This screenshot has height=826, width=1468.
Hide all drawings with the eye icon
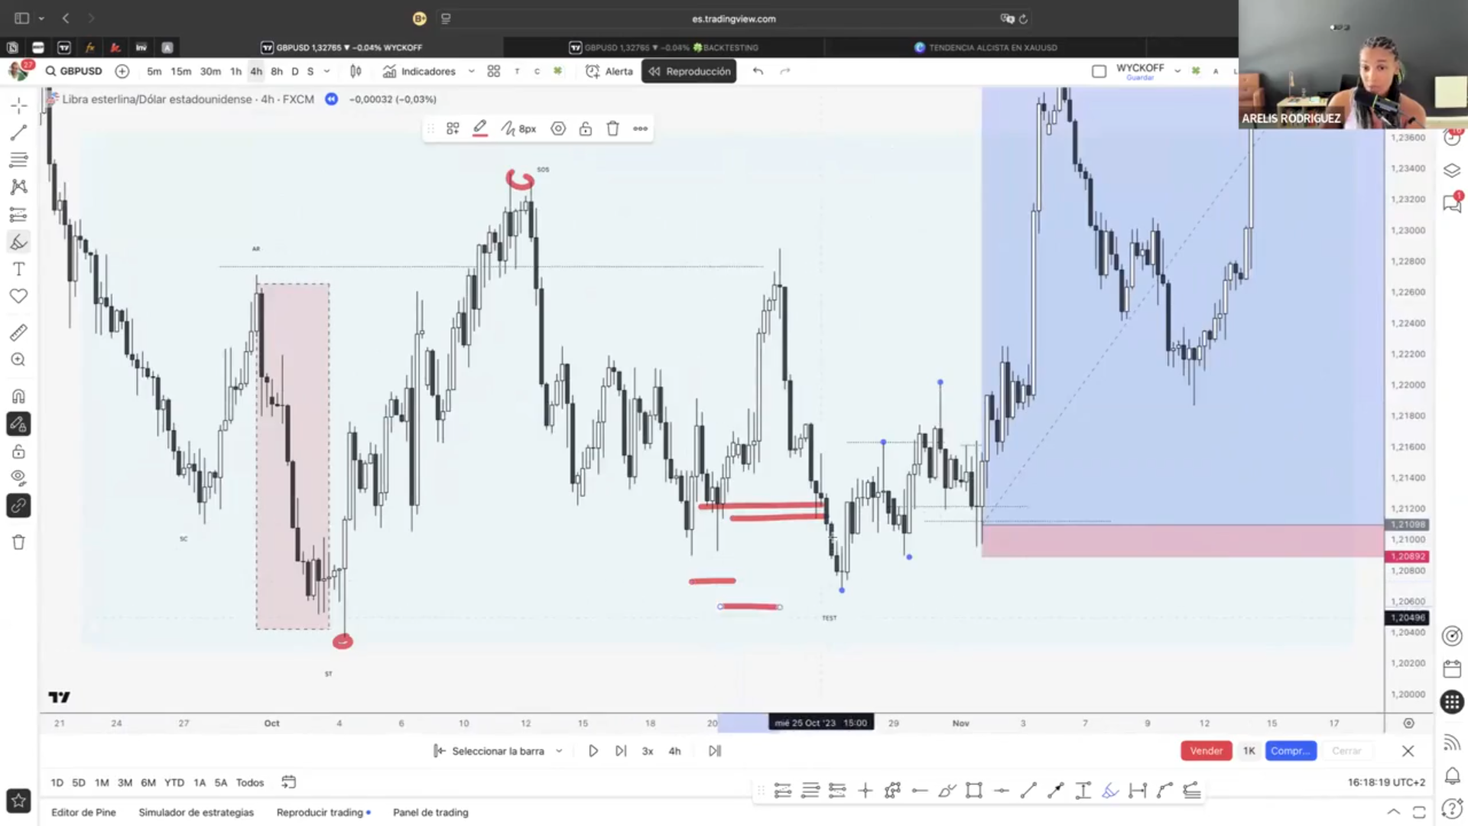pos(18,478)
